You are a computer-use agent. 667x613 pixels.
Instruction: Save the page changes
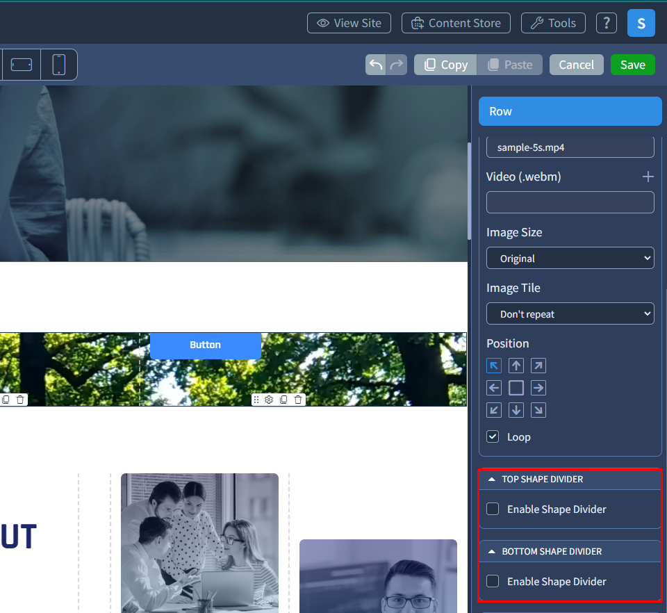[x=632, y=64]
